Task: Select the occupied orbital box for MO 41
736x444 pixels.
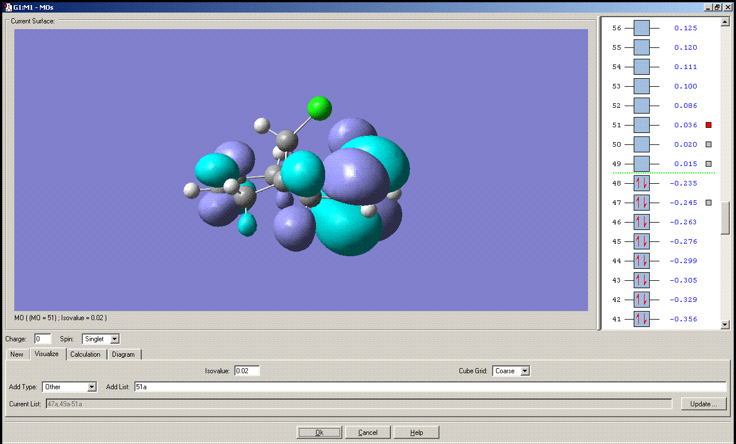Action: click(642, 319)
